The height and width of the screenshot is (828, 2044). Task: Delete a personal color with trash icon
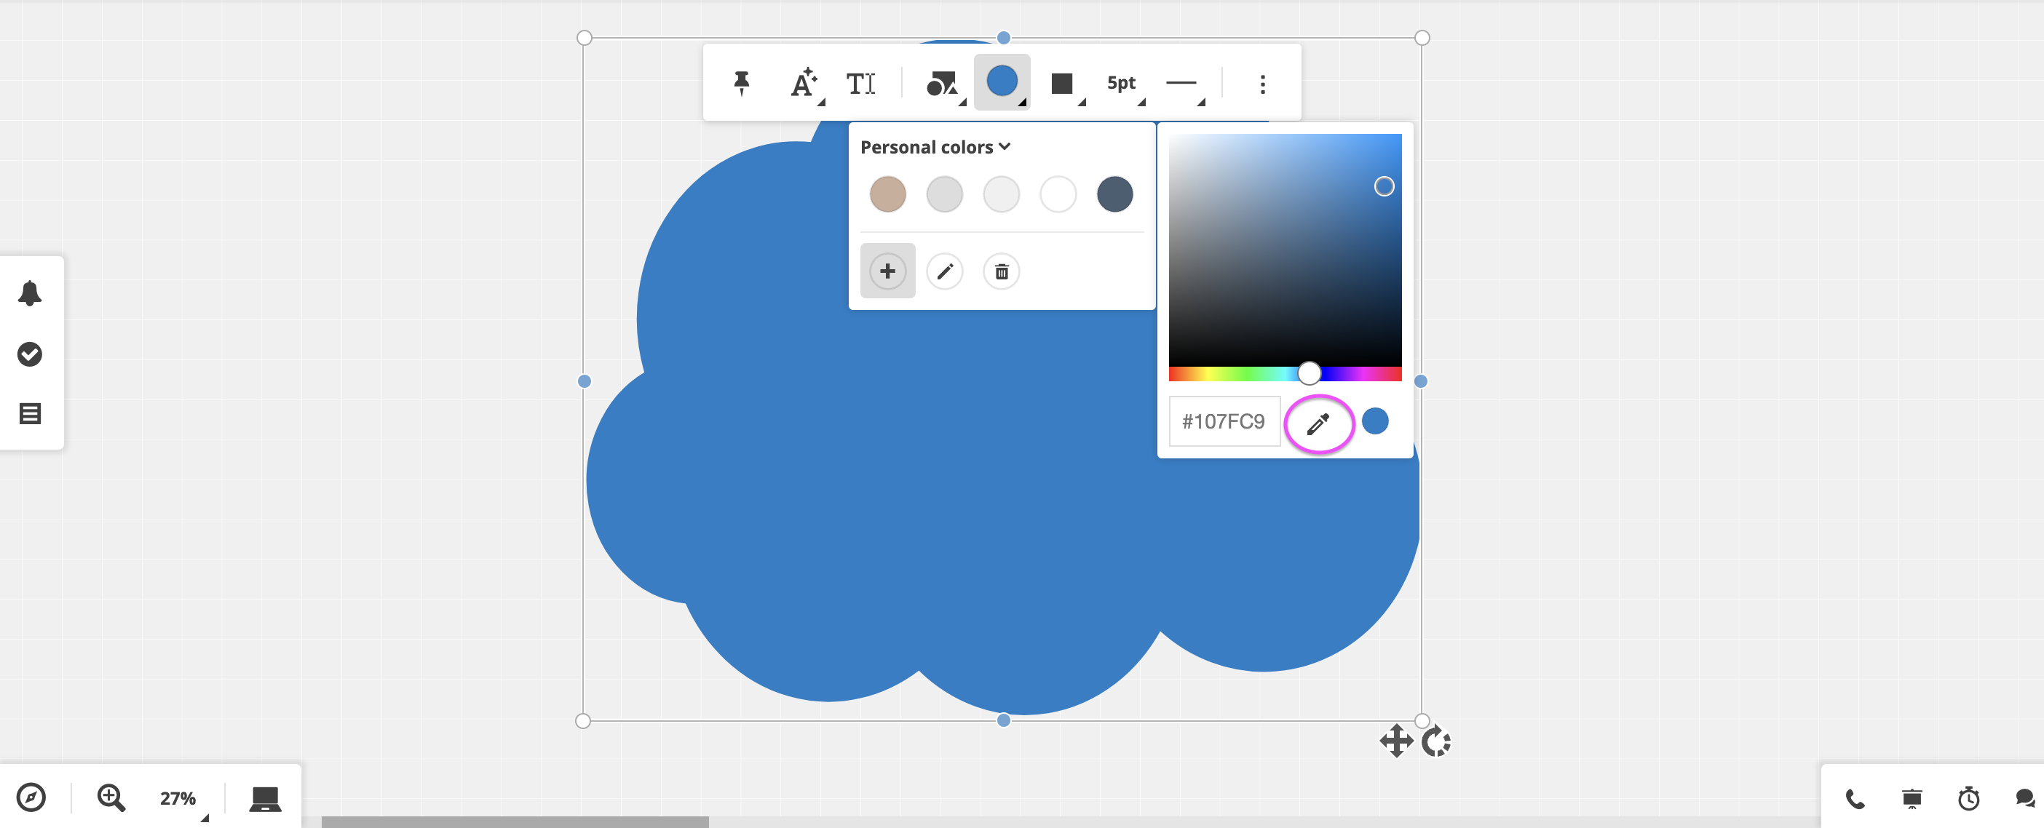coord(1002,272)
